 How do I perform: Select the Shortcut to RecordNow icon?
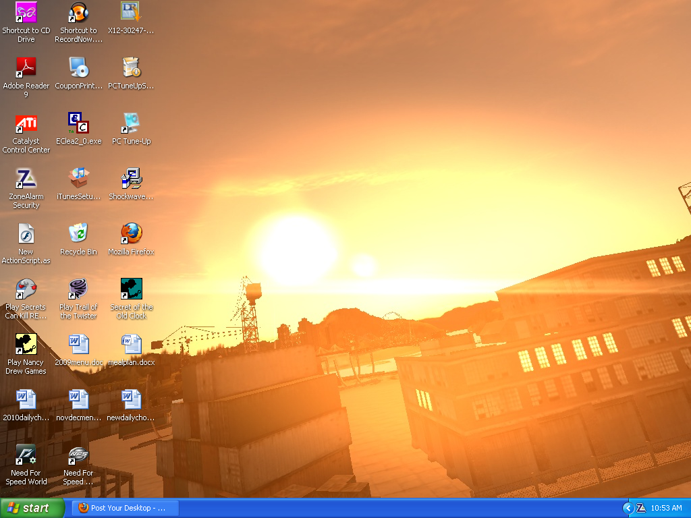click(x=78, y=12)
